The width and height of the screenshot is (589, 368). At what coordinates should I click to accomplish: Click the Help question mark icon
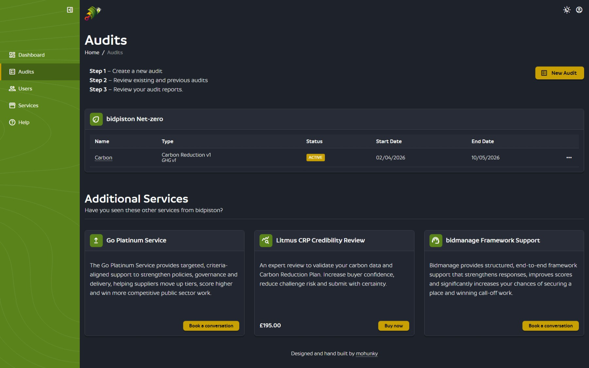tap(12, 122)
